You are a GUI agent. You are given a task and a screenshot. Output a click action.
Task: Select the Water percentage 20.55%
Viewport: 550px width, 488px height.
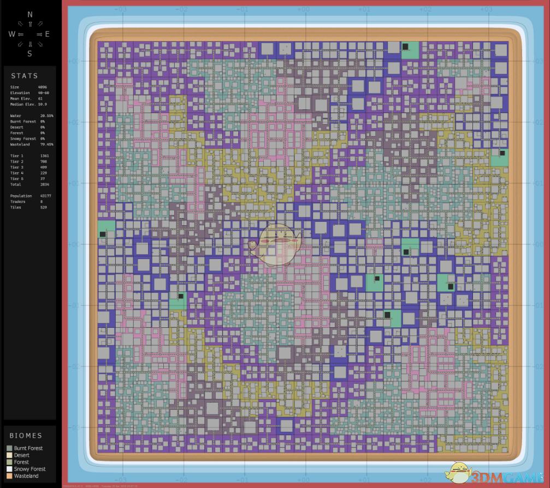pos(46,115)
